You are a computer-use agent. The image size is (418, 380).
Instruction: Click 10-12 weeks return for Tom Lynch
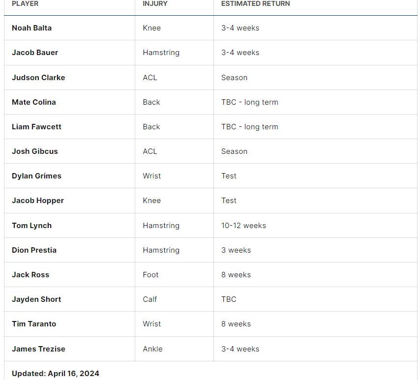(x=243, y=226)
